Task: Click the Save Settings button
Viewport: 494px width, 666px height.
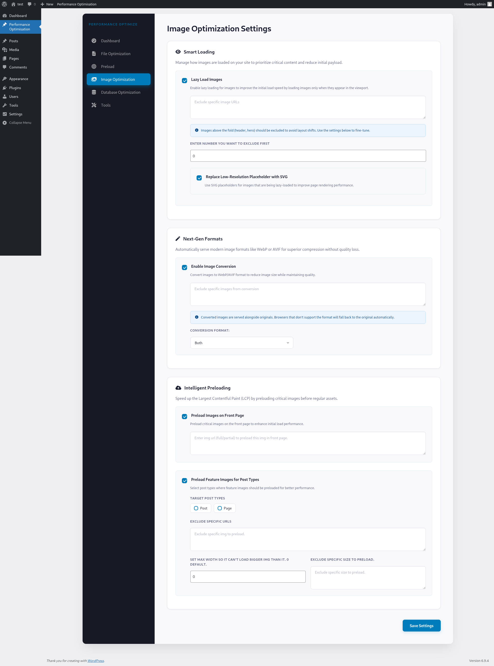Action: (421, 625)
